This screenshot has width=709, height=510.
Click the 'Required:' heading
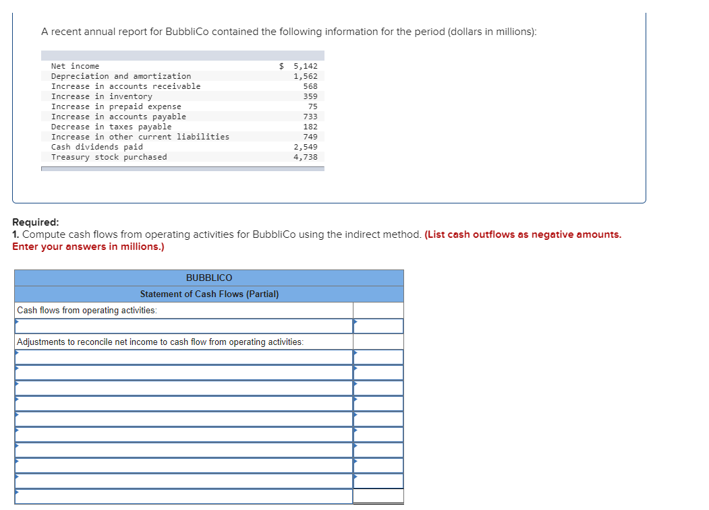tap(35, 222)
